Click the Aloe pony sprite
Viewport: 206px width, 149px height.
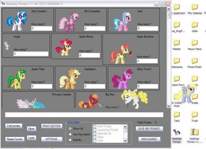pos(123,22)
